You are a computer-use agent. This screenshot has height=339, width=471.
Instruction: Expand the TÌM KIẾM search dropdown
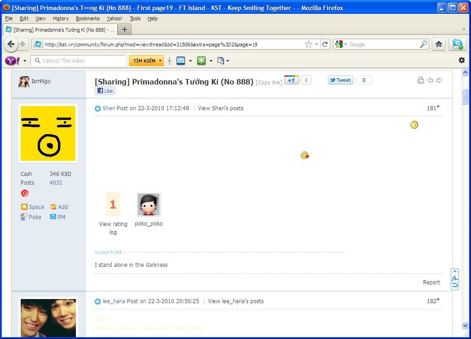(x=160, y=61)
